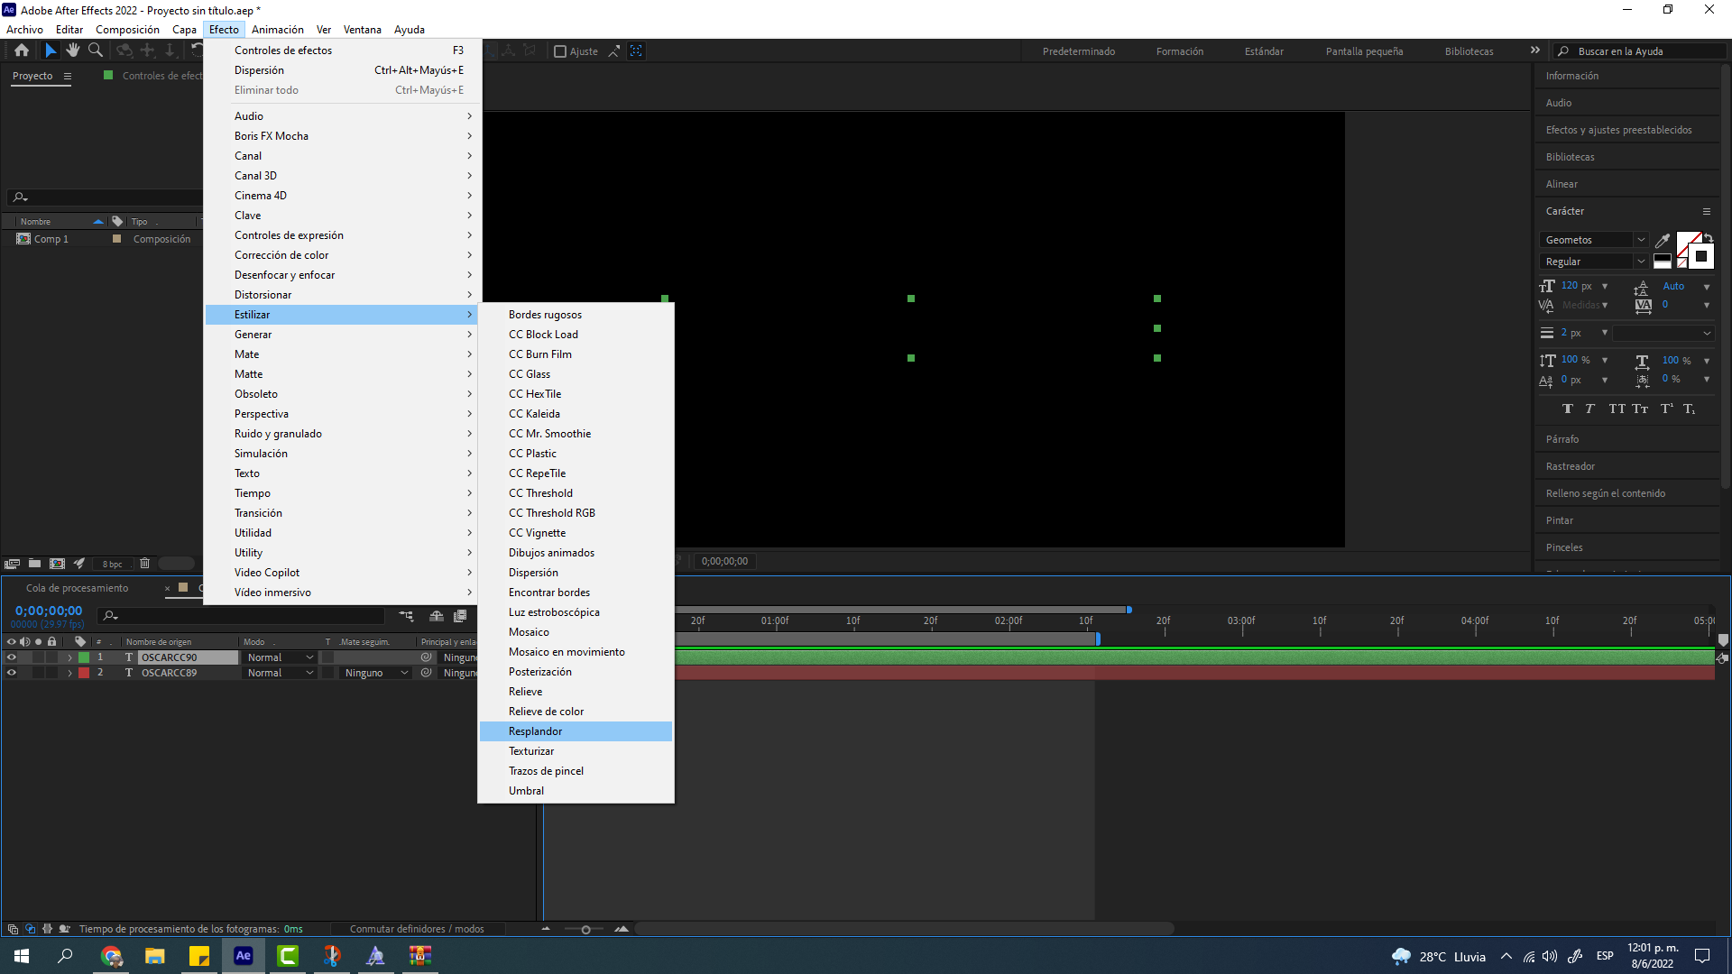Apply Faux Italic text style
Image resolution: width=1732 pixels, height=974 pixels.
coord(1589,409)
